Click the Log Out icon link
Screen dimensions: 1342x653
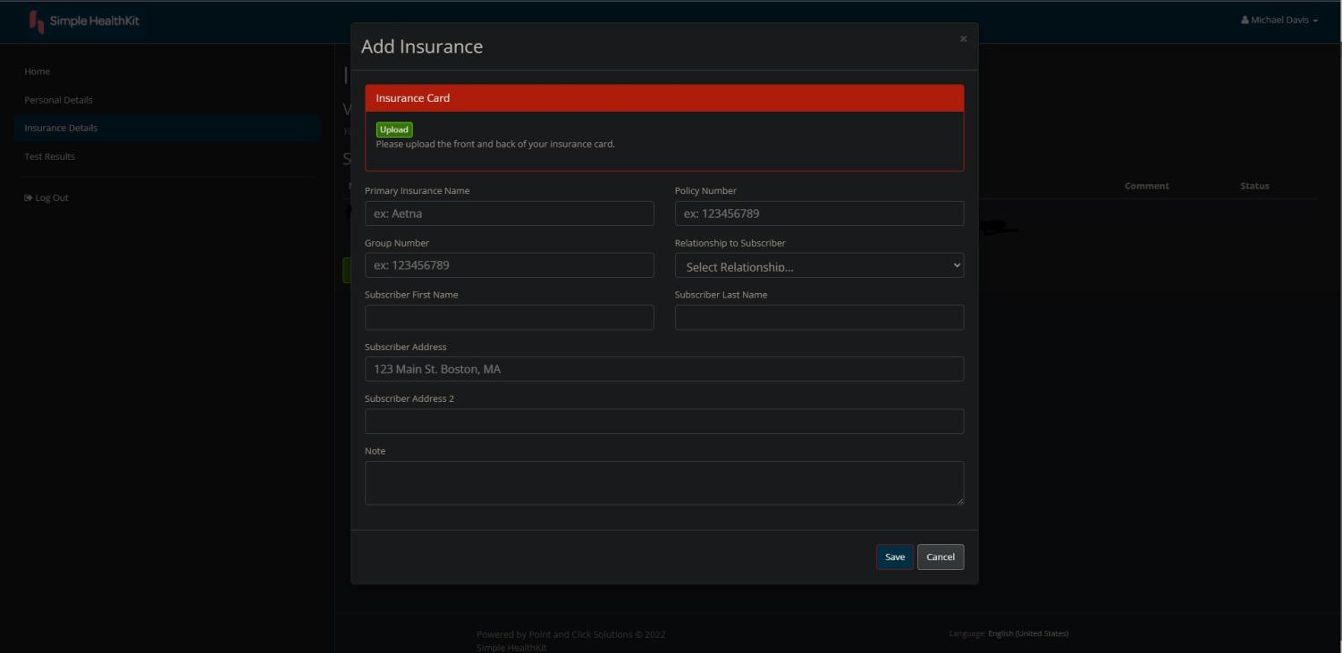pyautogui.click(x=46, y=197)
